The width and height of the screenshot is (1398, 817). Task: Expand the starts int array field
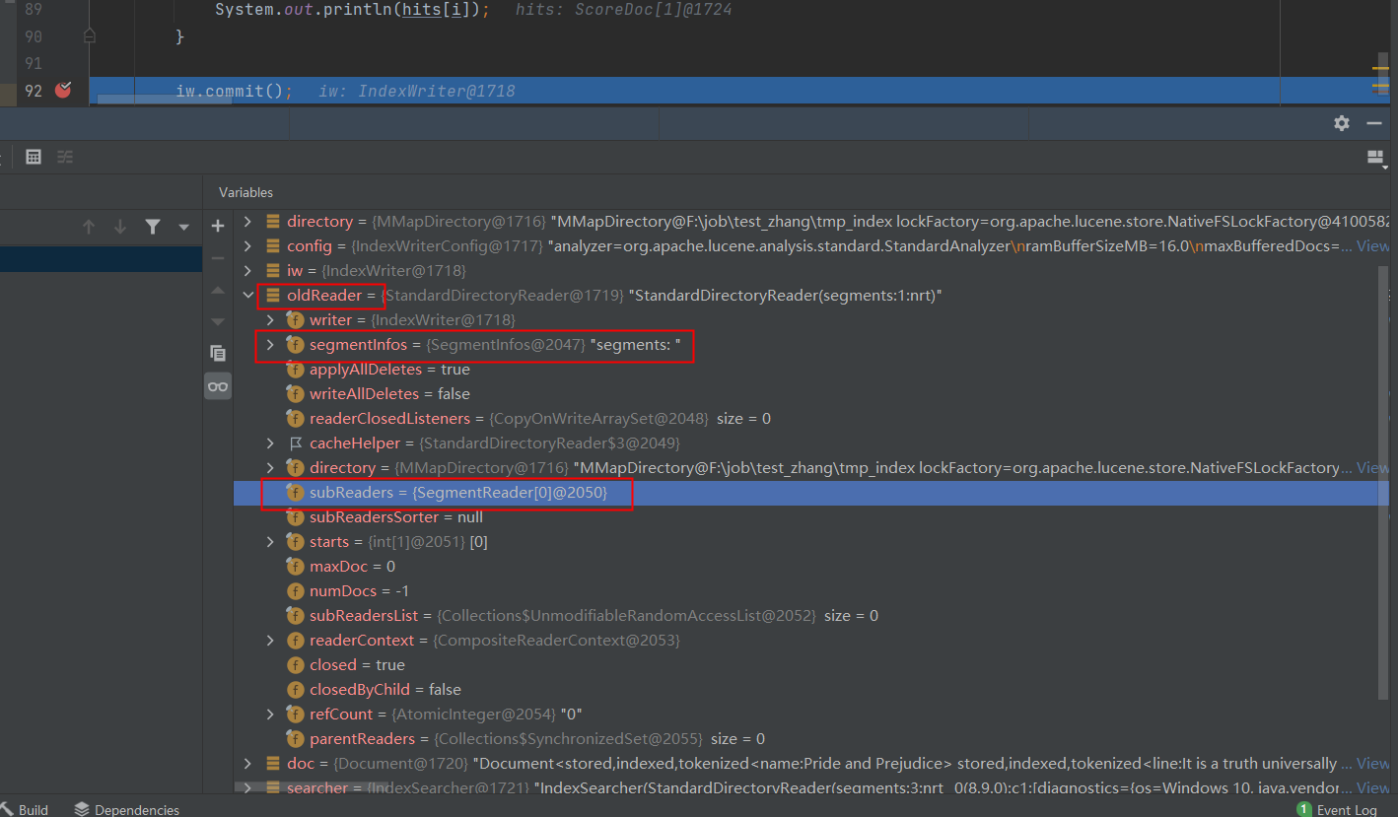(270, 542)
